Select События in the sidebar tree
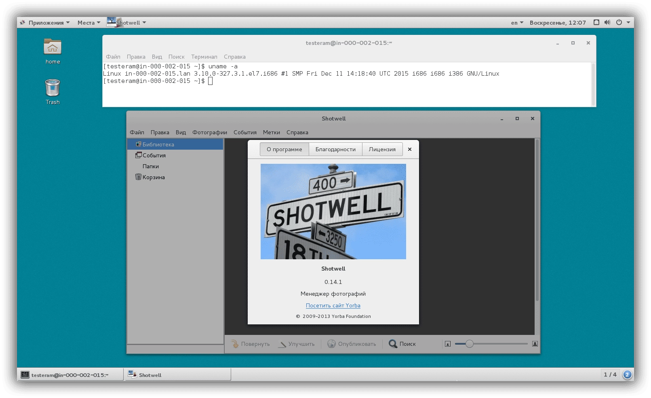This screenshot has height=398, width=651. pos(175,155)
